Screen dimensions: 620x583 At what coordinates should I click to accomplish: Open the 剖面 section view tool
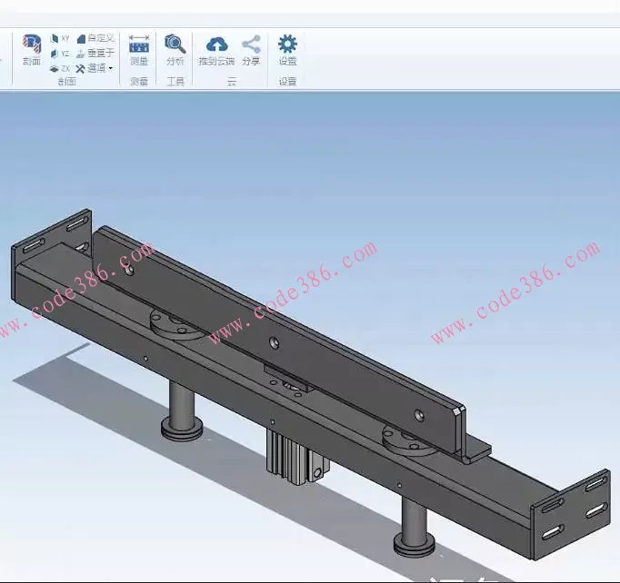point(32,48)
